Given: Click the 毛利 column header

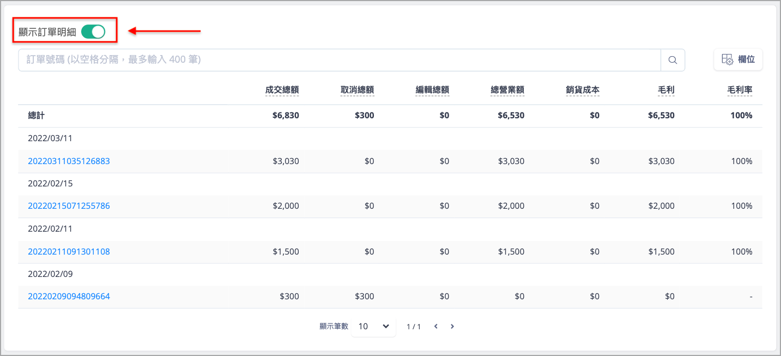Looking at the screenshot, I should pos(667,90).
